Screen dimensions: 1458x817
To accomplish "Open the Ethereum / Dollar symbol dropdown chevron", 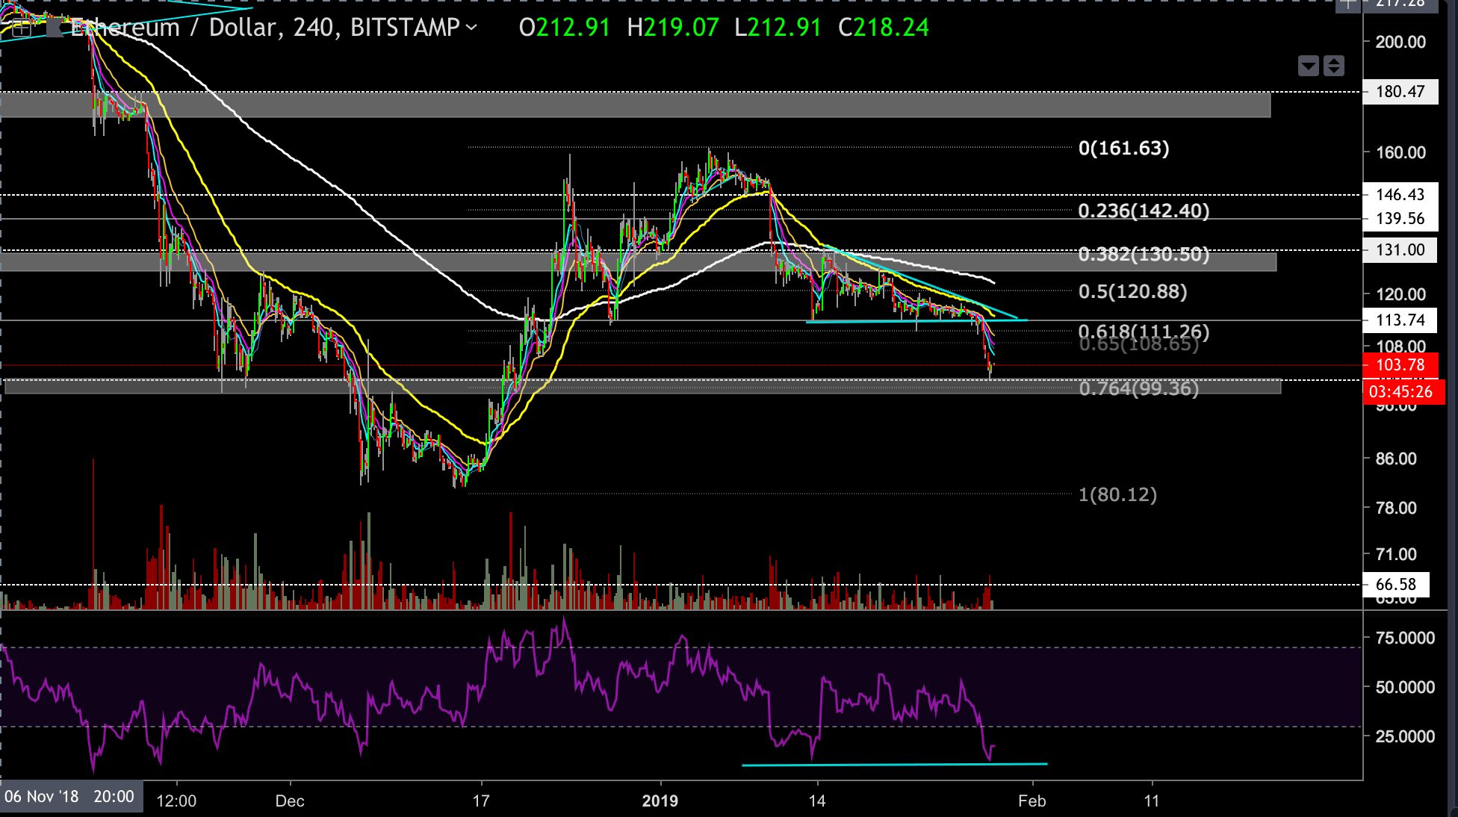I will pos(471,28).
